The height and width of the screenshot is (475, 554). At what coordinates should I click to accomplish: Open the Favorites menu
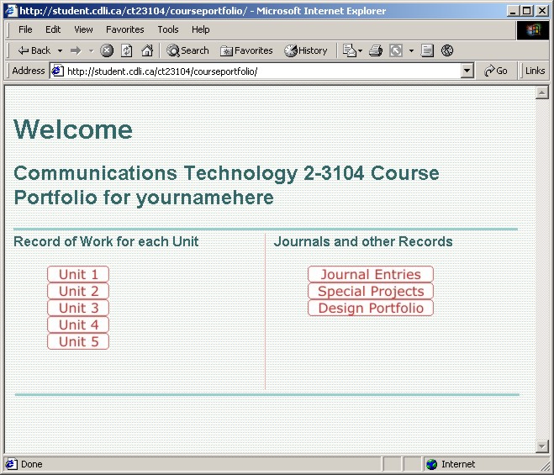point(125,29)
